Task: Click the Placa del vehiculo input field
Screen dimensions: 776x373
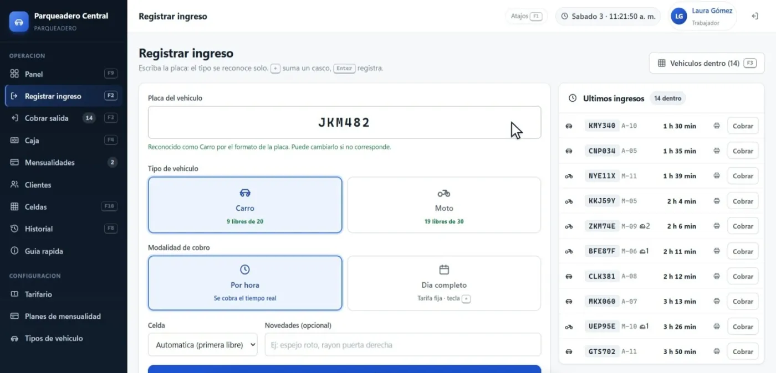Action: pyautogui.click(x=344, y=122)
